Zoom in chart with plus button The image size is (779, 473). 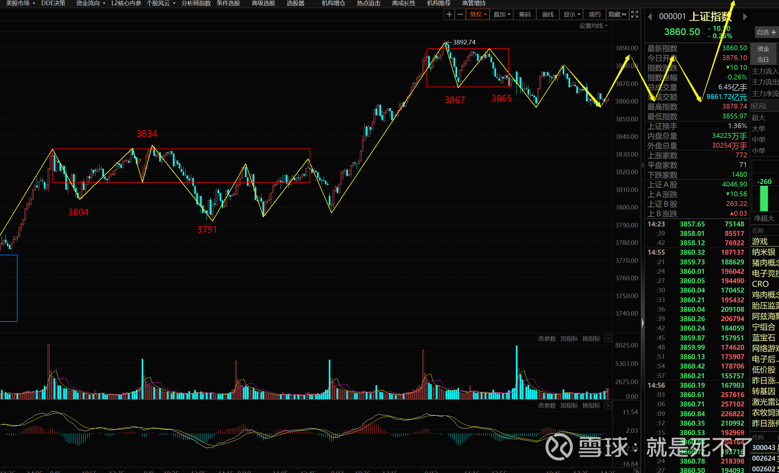coord(449,15)
